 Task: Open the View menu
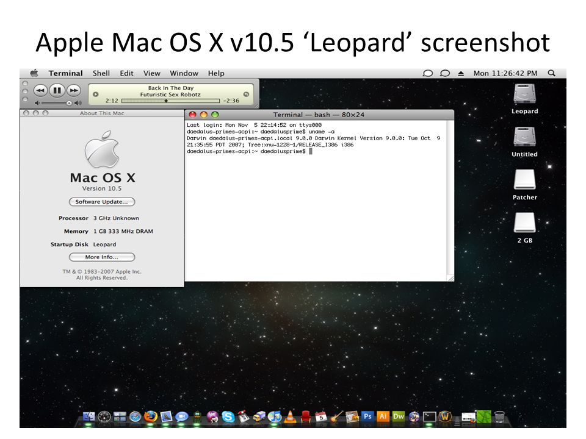[152, 73]
